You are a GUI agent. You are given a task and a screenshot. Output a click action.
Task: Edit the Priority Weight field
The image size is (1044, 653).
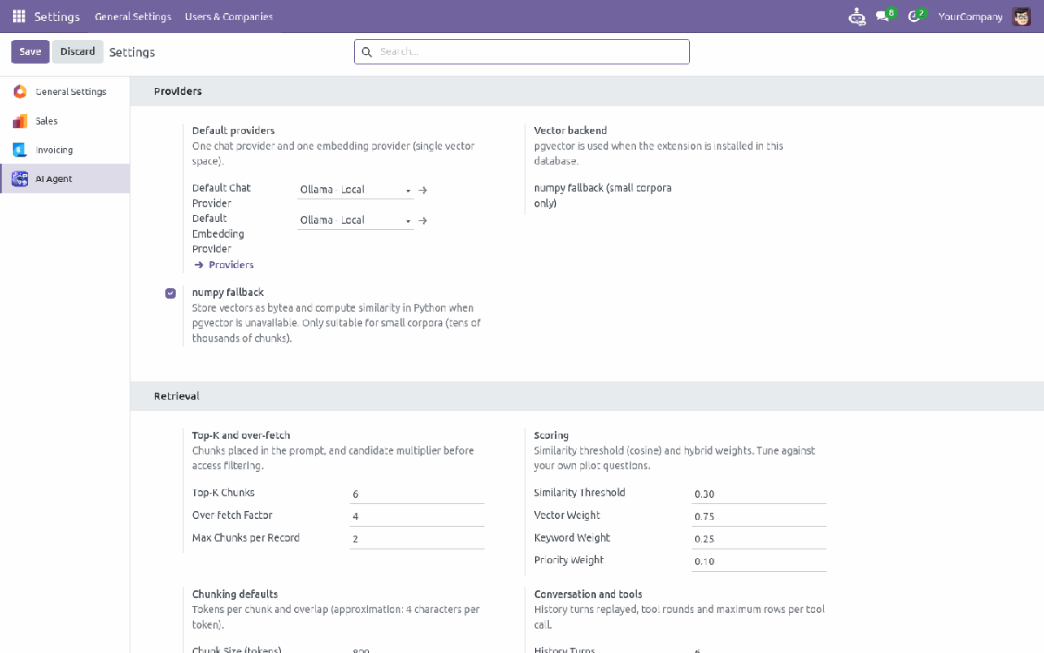coord(759,562)
